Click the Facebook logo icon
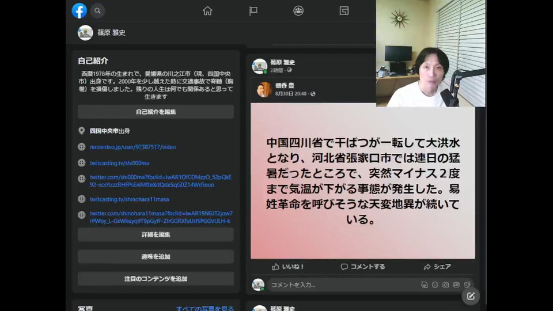Viewport: 553px width, 311px height. (x=79, y=10)
